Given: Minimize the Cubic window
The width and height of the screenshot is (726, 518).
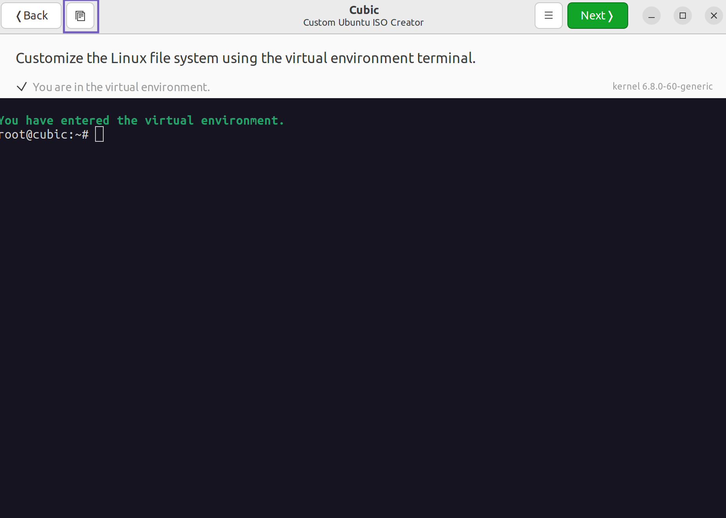Looking at the screenshot, I should click(x=651, y=16).
